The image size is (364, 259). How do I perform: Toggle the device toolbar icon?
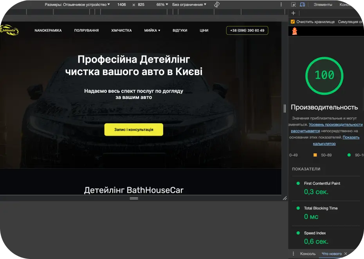302,4
